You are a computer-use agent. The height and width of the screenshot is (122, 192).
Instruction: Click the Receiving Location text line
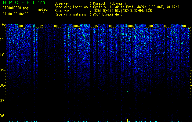point(117,7)
